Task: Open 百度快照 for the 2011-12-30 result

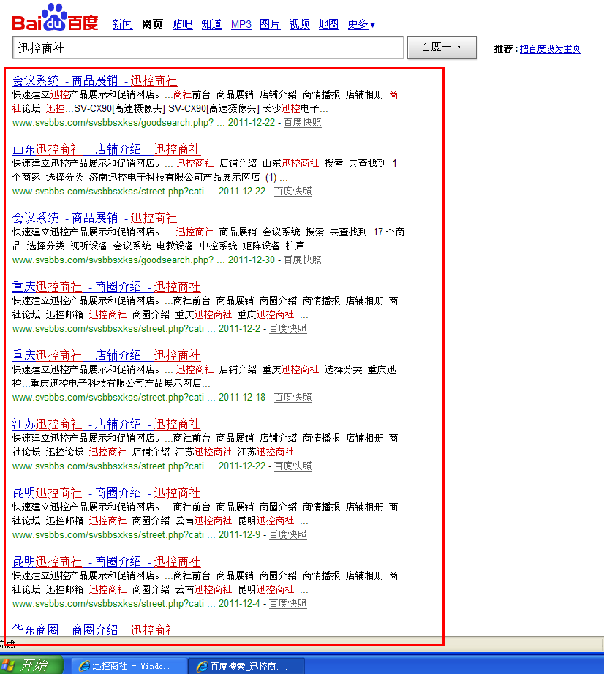Action: click(x=302, y=260)
